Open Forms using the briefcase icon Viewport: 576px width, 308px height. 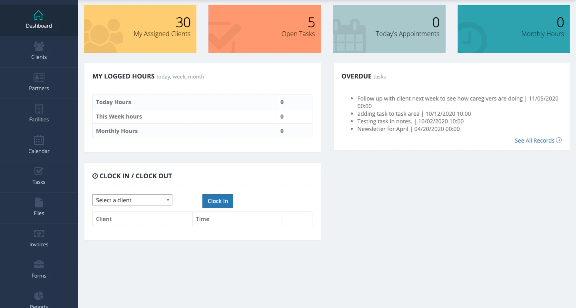(x=39, y=264)
